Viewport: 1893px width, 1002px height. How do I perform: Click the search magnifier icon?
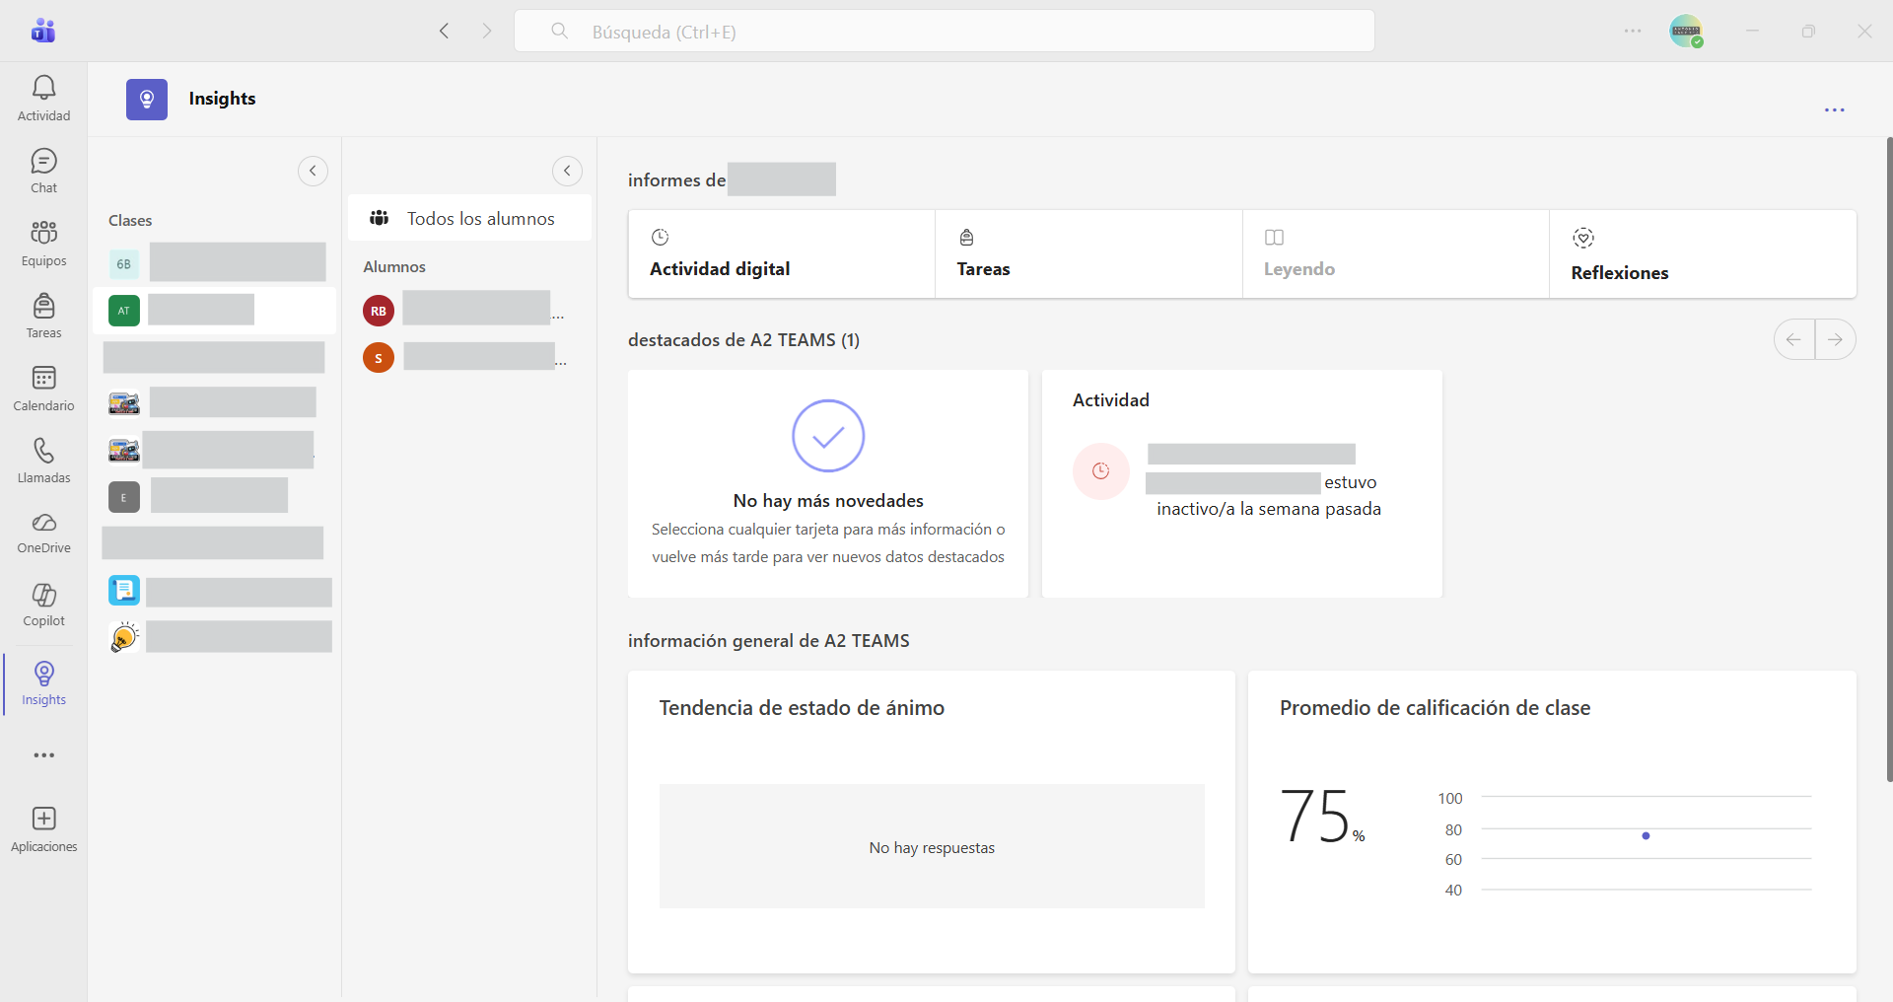(559, 31)
